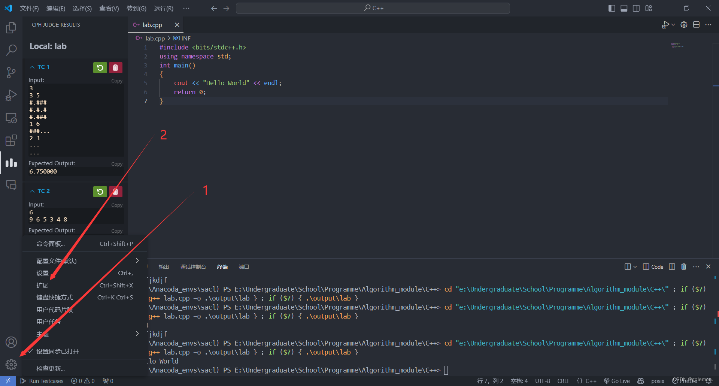
Task: Open the 查看(V) menu
Action: coord(109,8)
